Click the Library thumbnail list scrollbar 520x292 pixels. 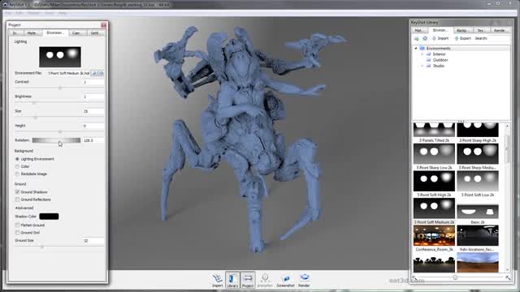coord(507,198)
